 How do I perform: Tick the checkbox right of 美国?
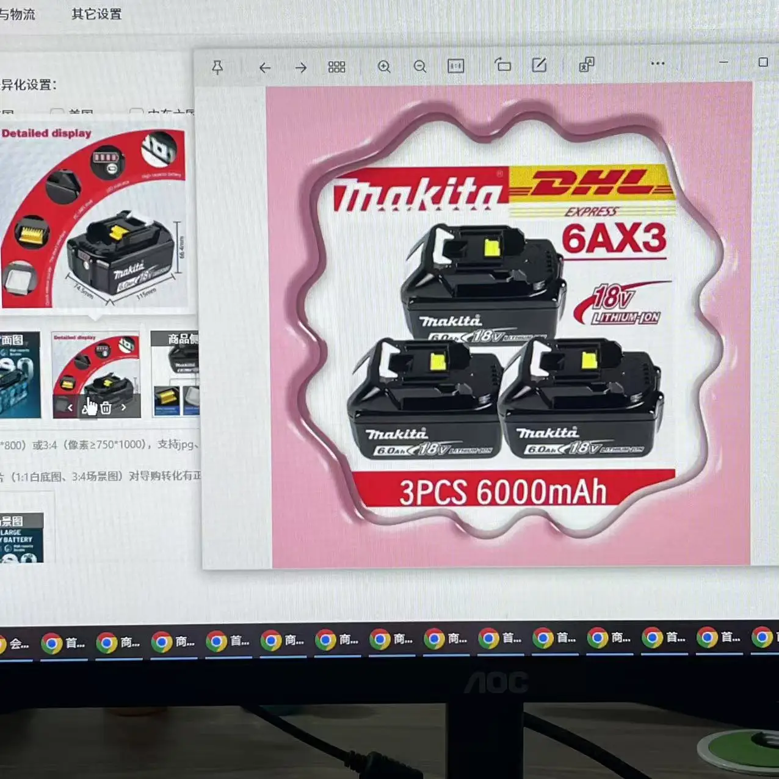click(x=136, y=113)
